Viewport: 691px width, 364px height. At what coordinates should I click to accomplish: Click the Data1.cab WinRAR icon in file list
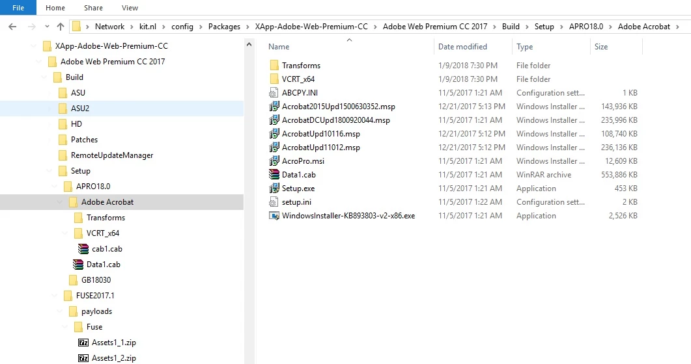pos(274,175)
